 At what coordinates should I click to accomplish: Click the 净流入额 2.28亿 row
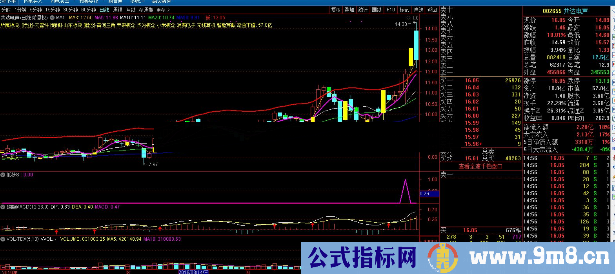(x=567, y=127)
